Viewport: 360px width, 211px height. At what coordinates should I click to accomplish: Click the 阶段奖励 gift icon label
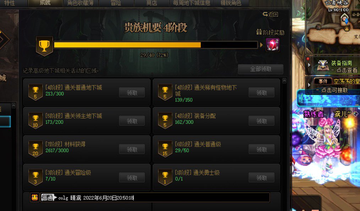[270, 32]
